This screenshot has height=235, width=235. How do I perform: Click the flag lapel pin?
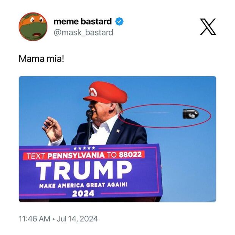(118, 131)
